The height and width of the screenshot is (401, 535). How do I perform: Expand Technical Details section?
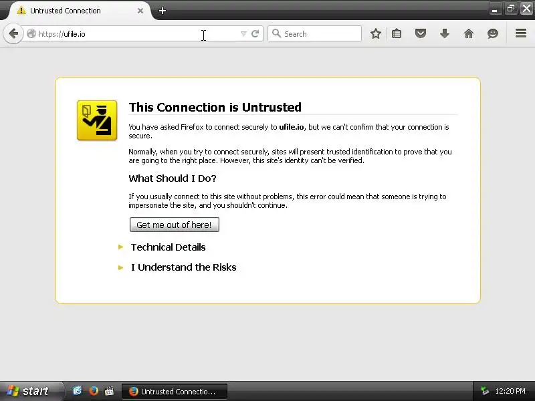tap(168, 247)
